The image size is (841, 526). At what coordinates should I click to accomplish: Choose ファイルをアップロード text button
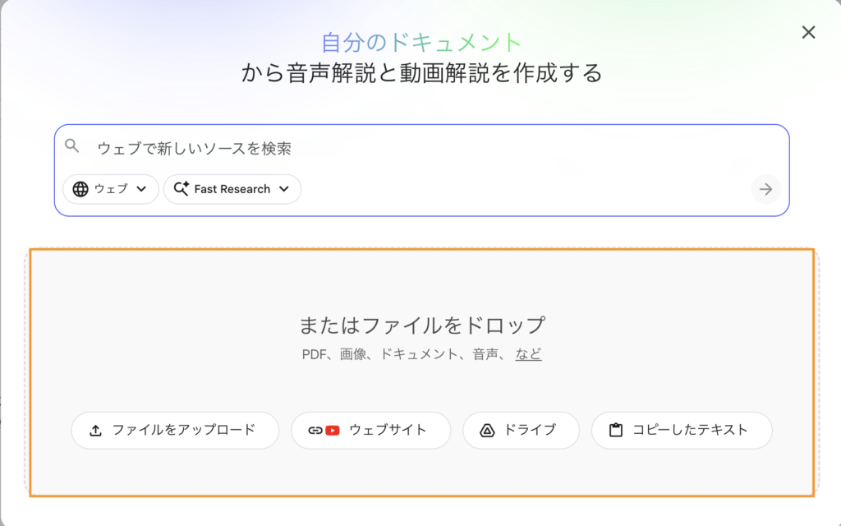184,430
